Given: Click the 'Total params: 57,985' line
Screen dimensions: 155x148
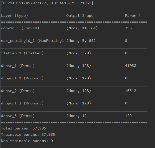Looking at the screenshot, I should (x=24, y=128).
